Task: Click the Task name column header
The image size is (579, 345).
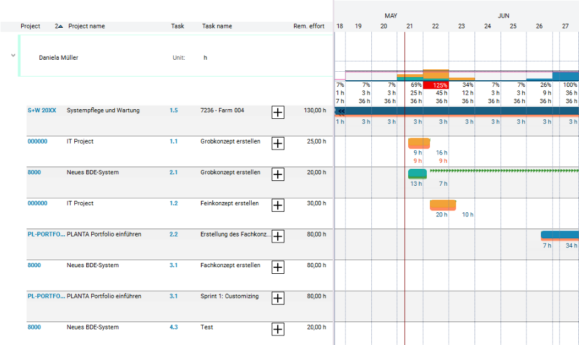Action: point(217,27)
